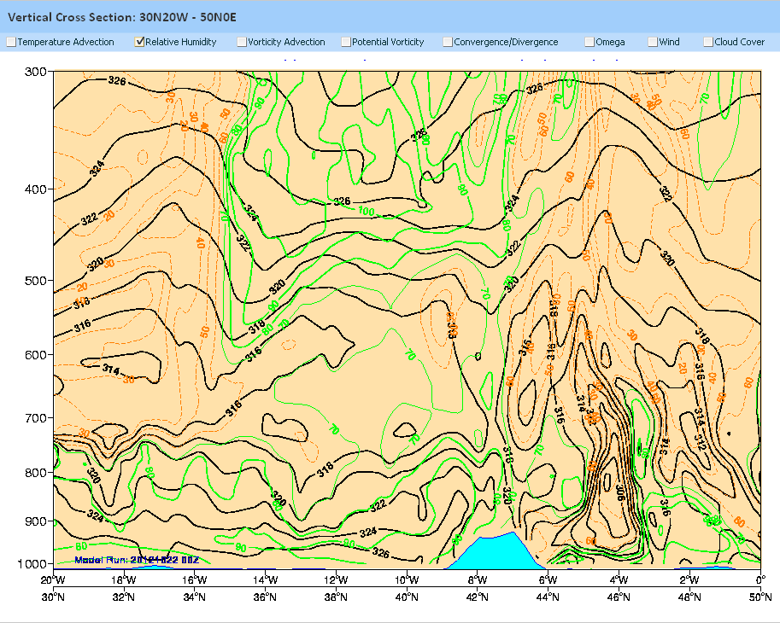This screenshot has height=623, width=780.
Task: Check the Cloud Cover checkbox
Action: point(708,42)
